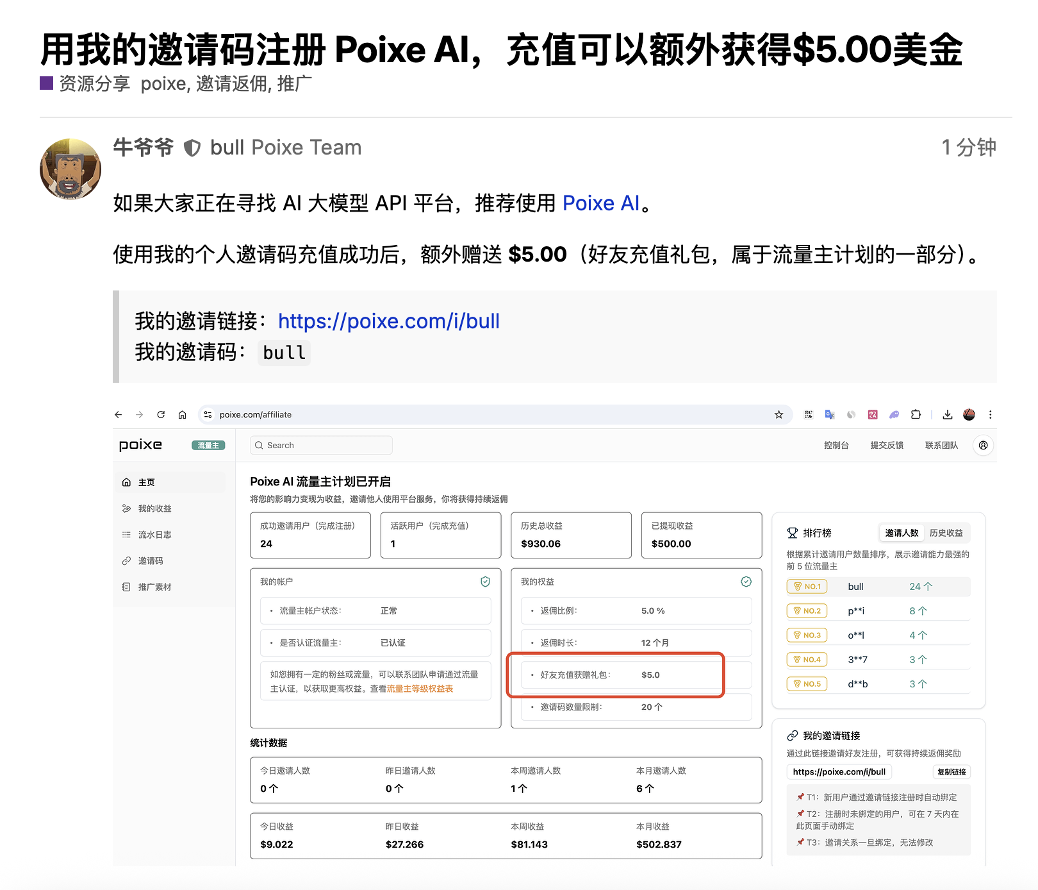Click the browser home icon
The image size is (1038, 890).
coord(182,415)
